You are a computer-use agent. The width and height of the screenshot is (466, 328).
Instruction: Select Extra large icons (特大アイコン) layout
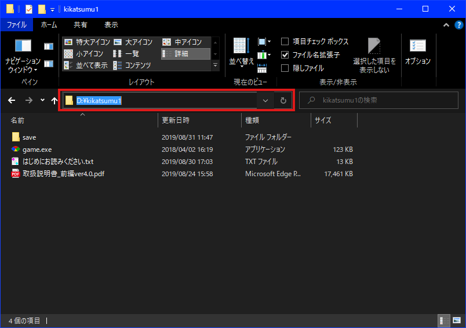pos(87,42)
